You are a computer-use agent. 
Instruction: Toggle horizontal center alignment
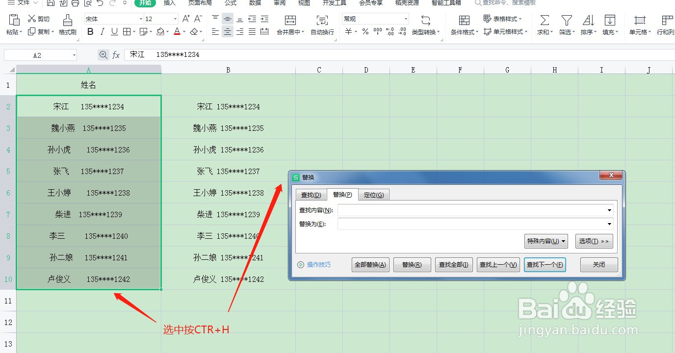click(228, 31)
